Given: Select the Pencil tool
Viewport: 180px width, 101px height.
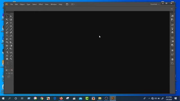Looking at the screenshot, I should (x=11, y=29).
